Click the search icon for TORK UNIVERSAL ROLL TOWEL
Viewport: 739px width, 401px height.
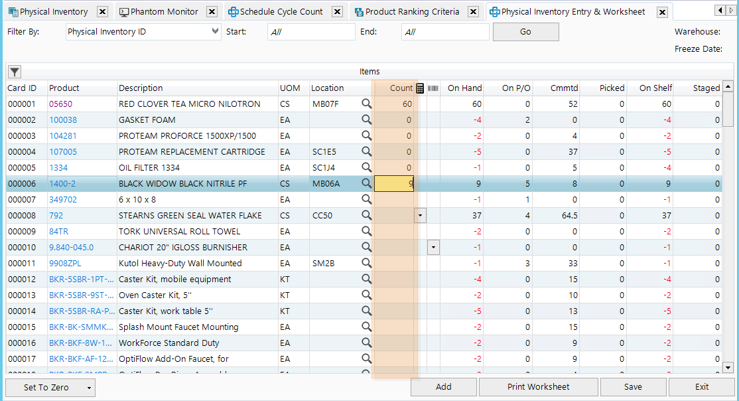[366, 231]
